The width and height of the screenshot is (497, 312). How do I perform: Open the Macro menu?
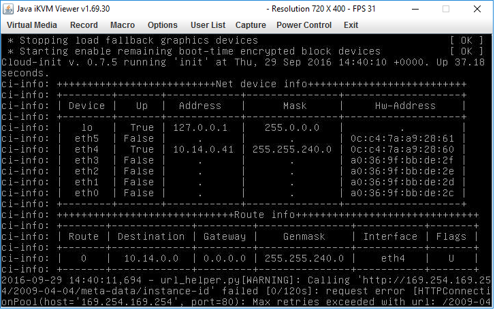pyautogui.click(x=123, y=25)
